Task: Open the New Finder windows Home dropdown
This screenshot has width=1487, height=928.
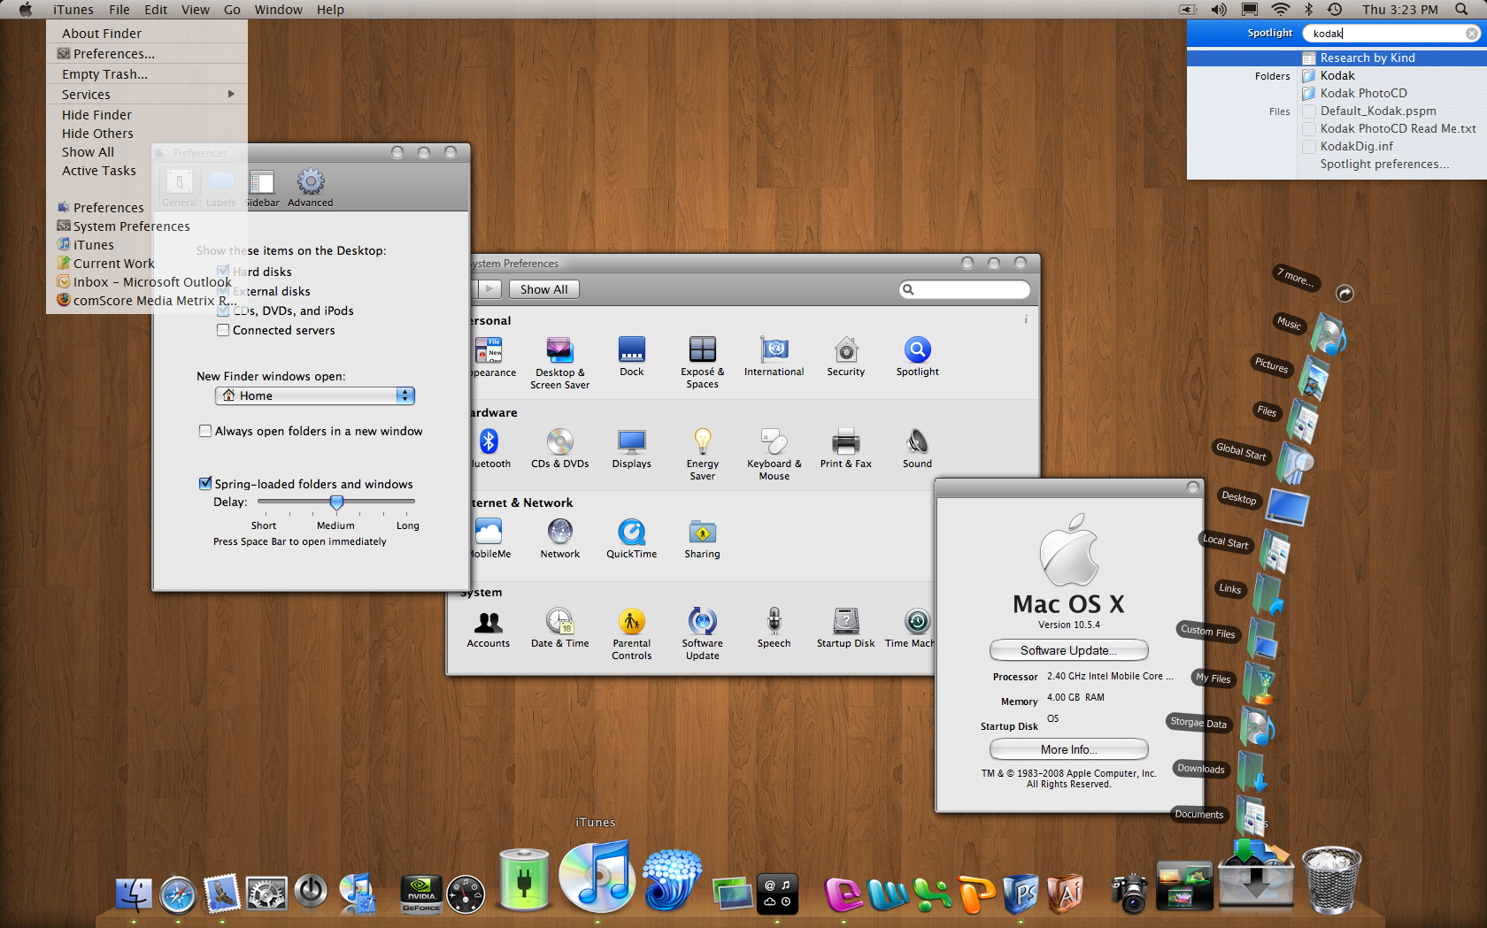Action: tap(315, 395)
